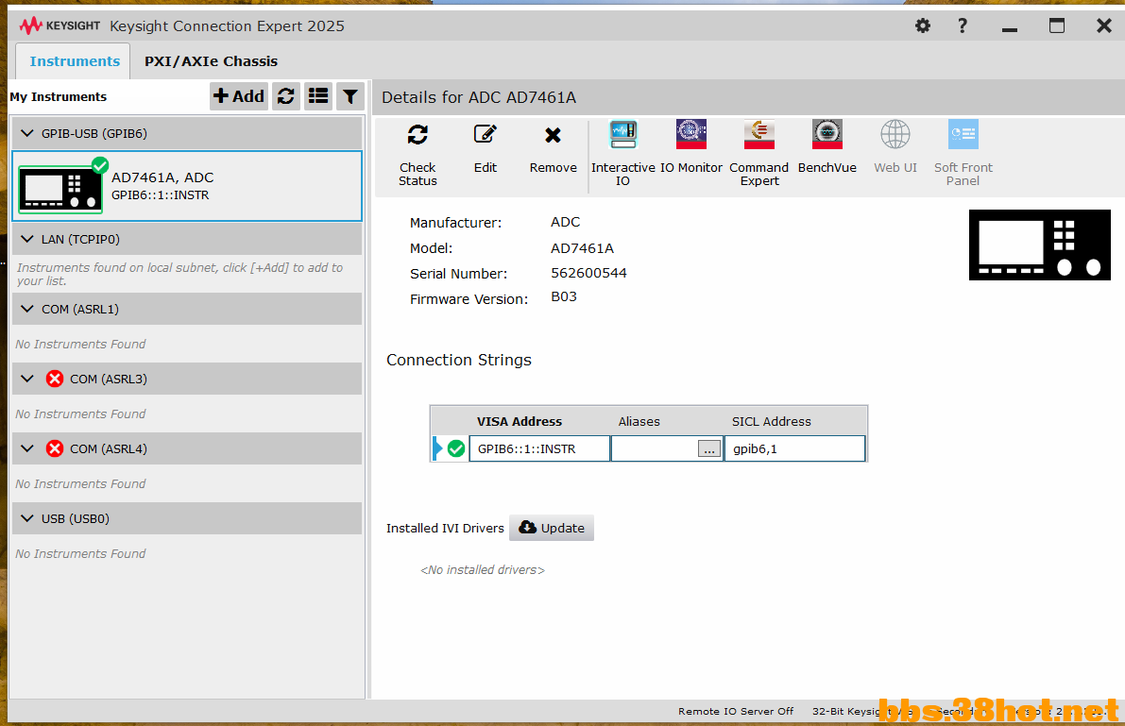Click the SICL Address field gpib6,1
Screen dimensions: 1125x726
click(795, 448)
